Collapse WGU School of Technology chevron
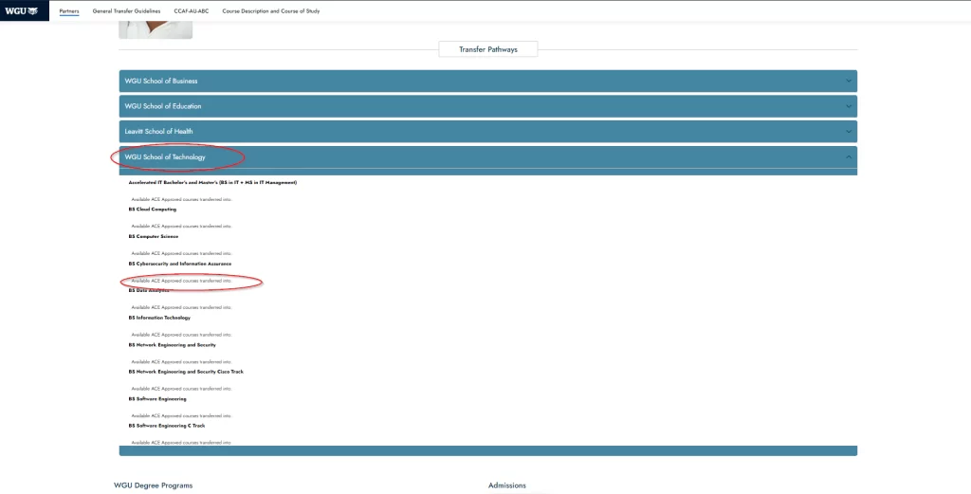The image size is (971, 494). (849, 156)
